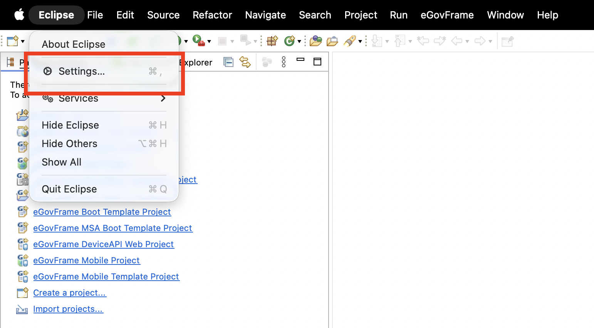Toggle the Pin Editor icon

point(507,41)
